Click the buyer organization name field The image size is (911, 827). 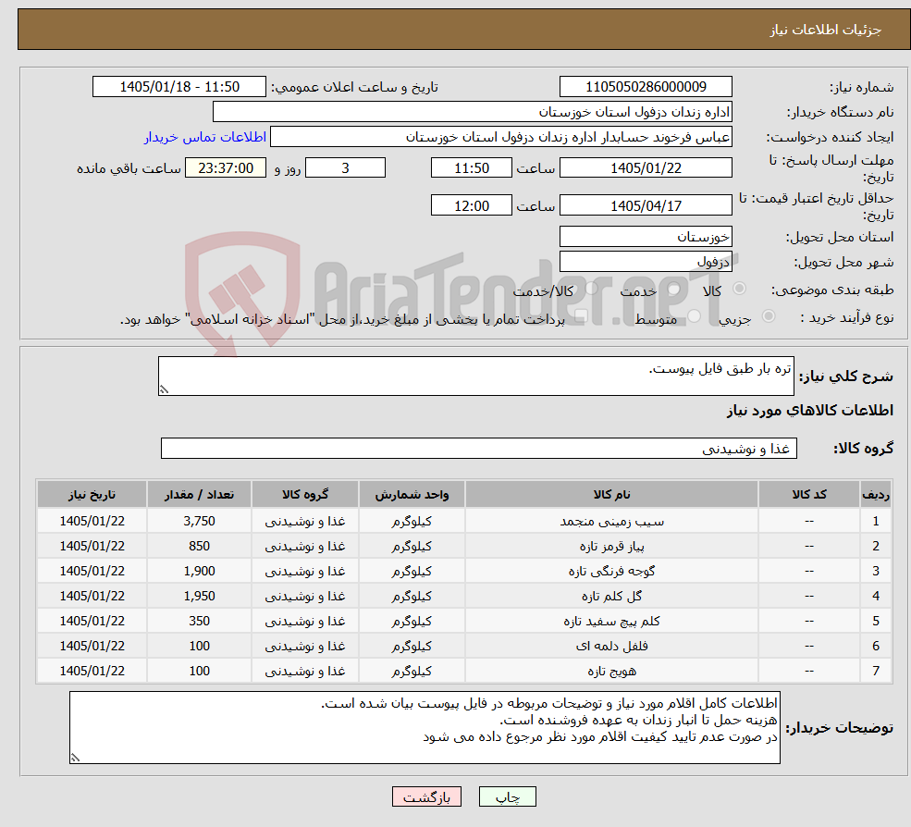point(473,112)
